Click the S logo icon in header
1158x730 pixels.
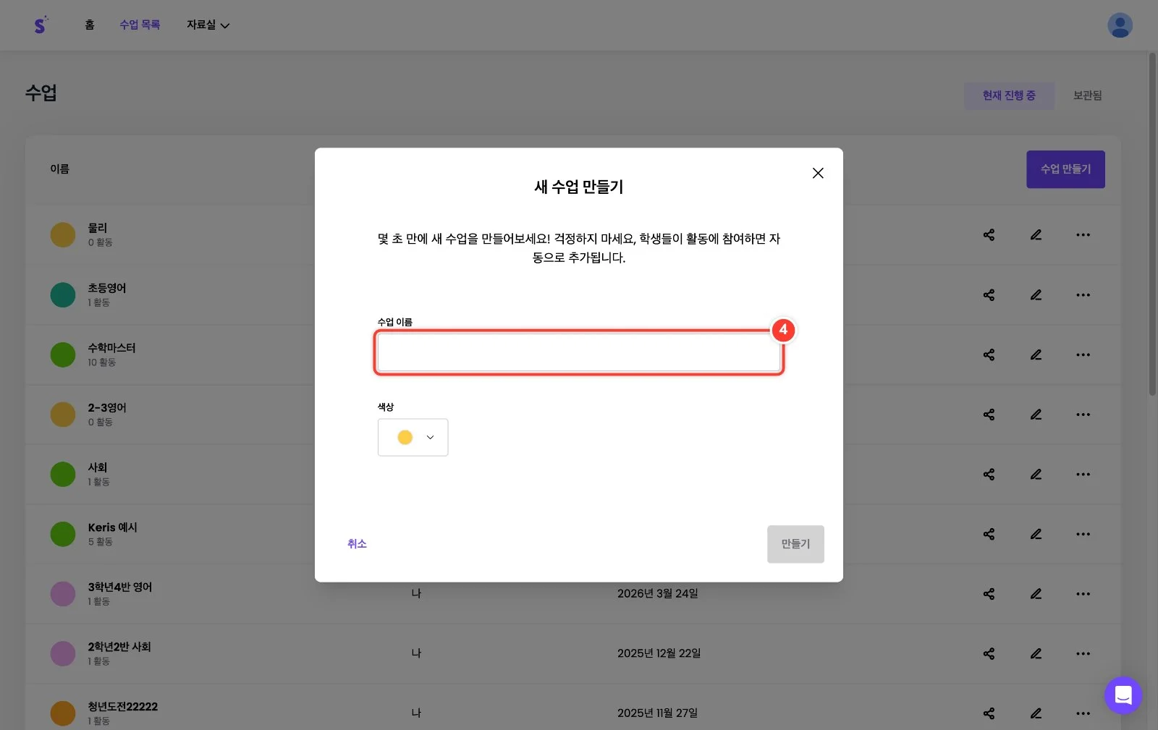41,25
